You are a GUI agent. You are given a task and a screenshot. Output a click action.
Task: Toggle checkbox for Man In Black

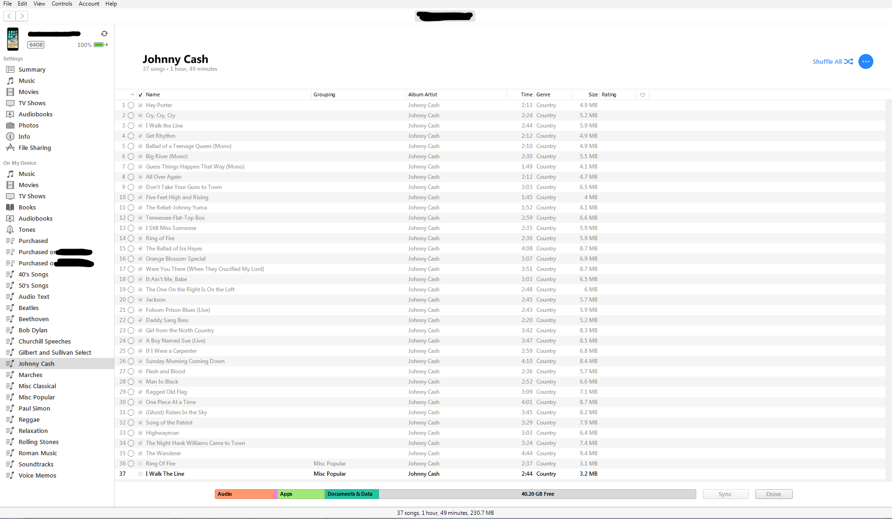click(x=140, y=382)
